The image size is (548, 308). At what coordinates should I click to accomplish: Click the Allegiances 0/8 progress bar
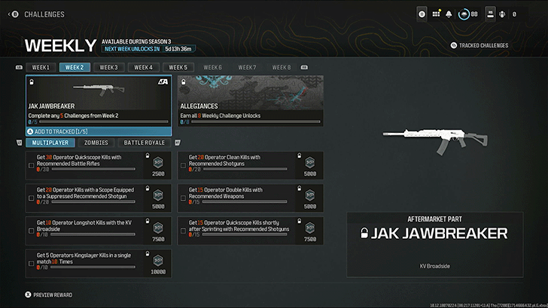pos(256,122)
